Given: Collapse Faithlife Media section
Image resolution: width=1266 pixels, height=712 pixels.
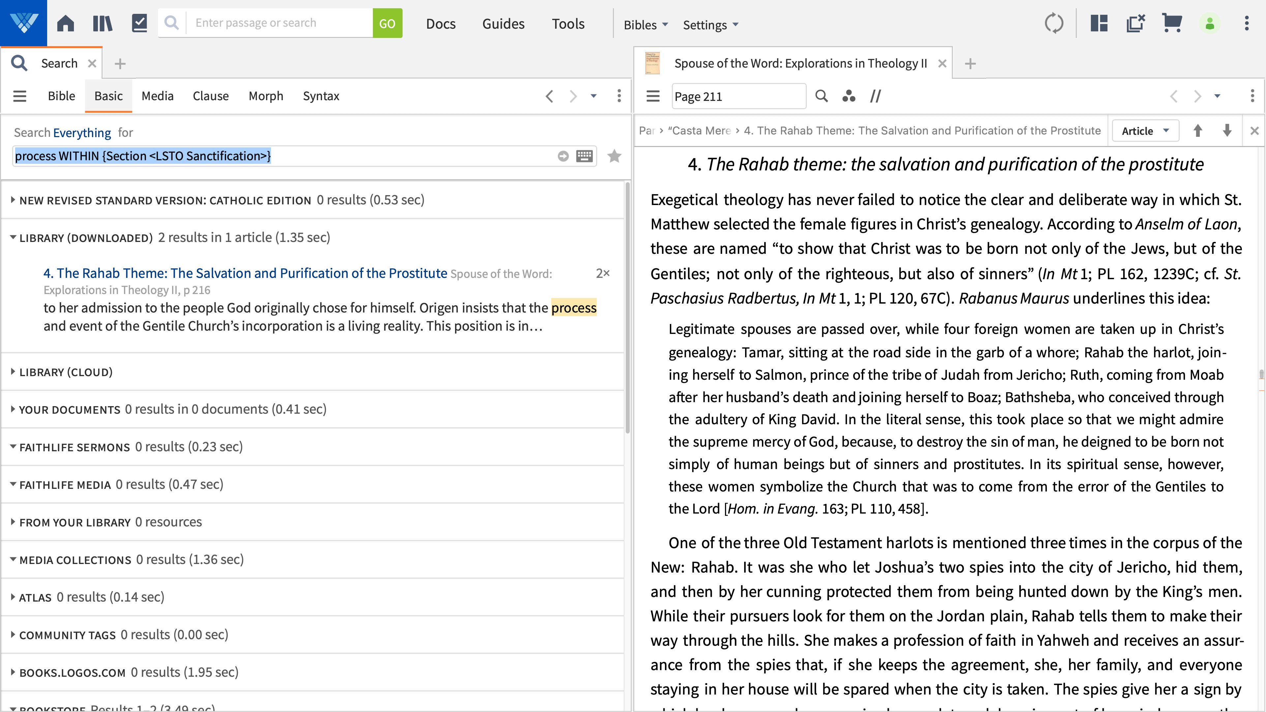Looking at the screenshot, I should (x=13, y=484).
